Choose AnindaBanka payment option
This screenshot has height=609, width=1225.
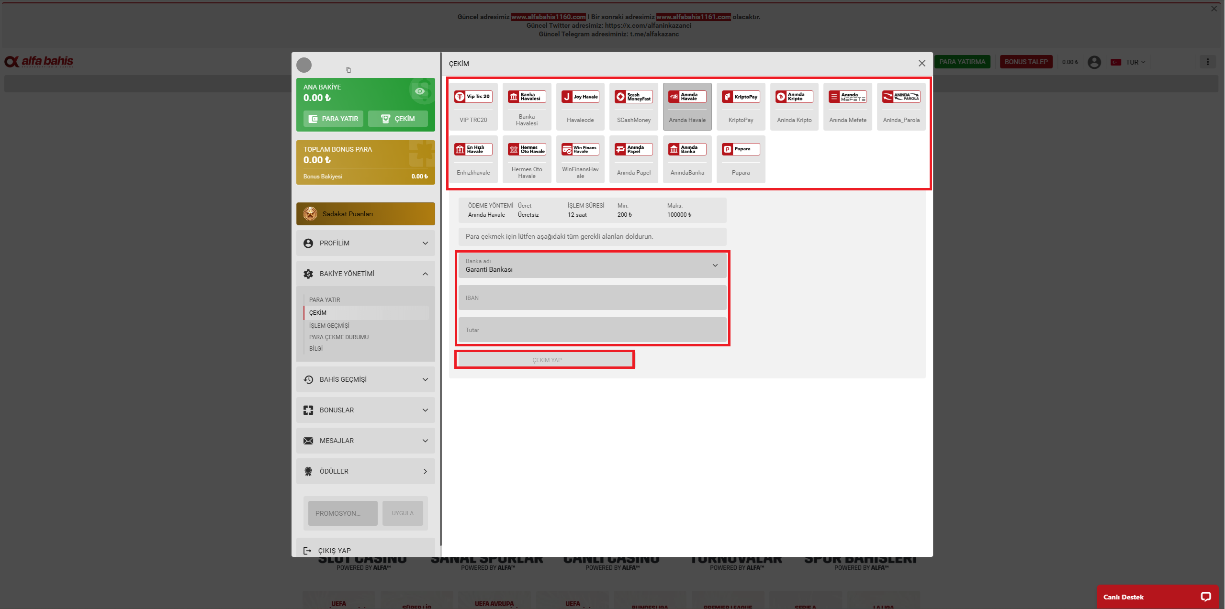tap(687, 159)
